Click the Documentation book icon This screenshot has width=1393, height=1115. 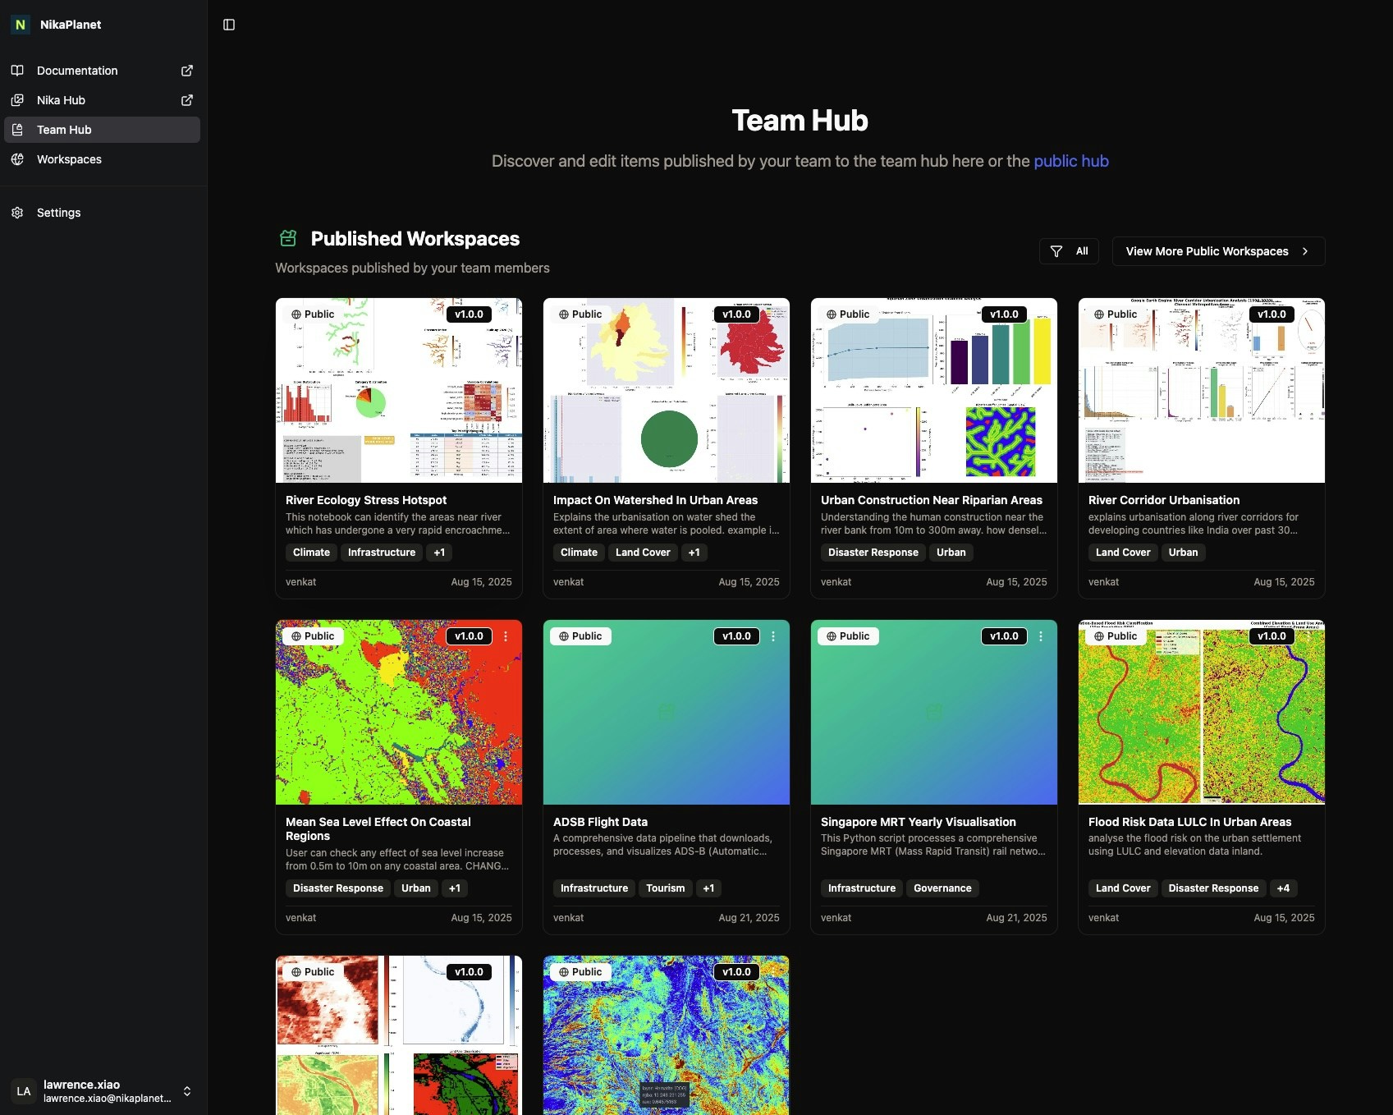tap(17, 71)
